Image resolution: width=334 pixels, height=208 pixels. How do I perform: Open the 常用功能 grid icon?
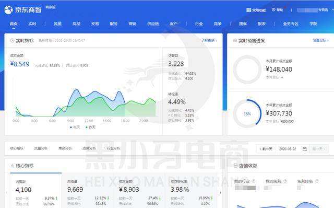click(248, 10)
